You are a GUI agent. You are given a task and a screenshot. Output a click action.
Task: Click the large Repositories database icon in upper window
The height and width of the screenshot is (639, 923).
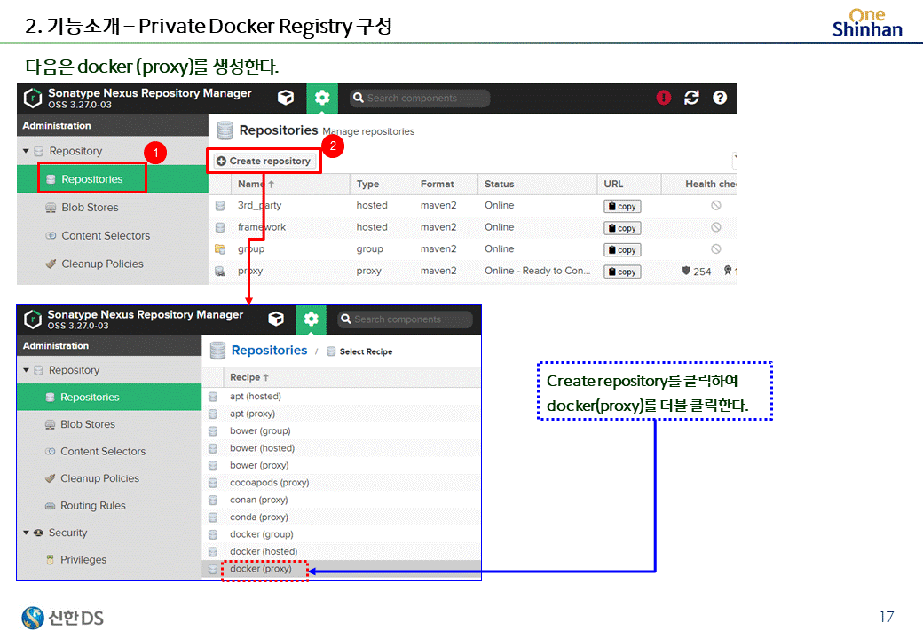(225, 130)
